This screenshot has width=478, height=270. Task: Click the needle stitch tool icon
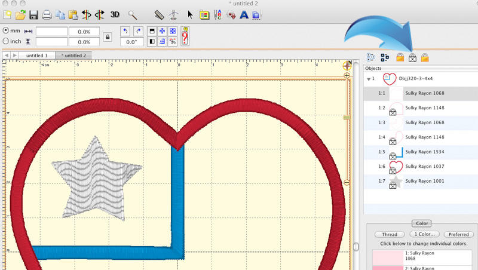pyautogui.click(x=173, y=14)
